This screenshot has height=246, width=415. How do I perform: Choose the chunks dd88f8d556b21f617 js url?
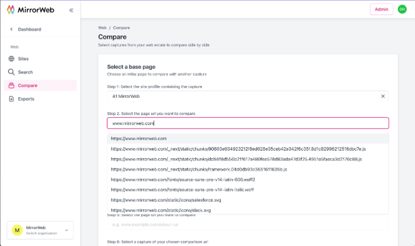[248, 159]
